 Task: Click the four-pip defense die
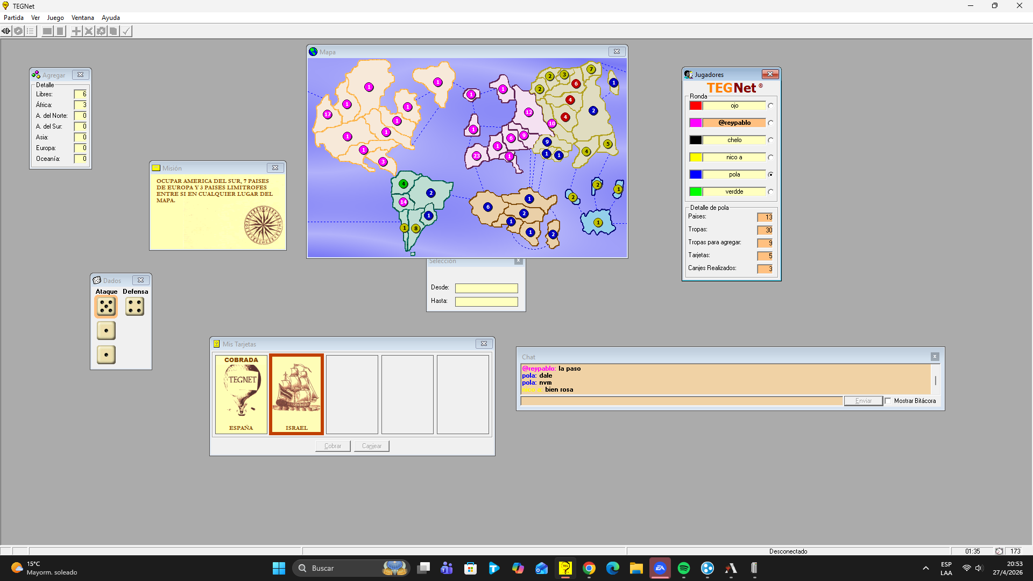tap(135, 307)
